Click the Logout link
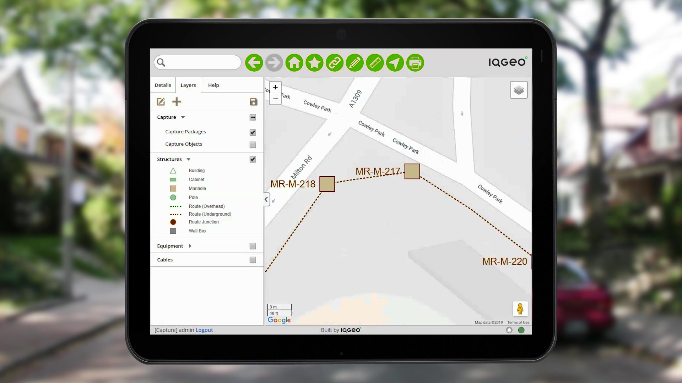The width and height of the screenshot is (682, 383). tap(204, 330)
